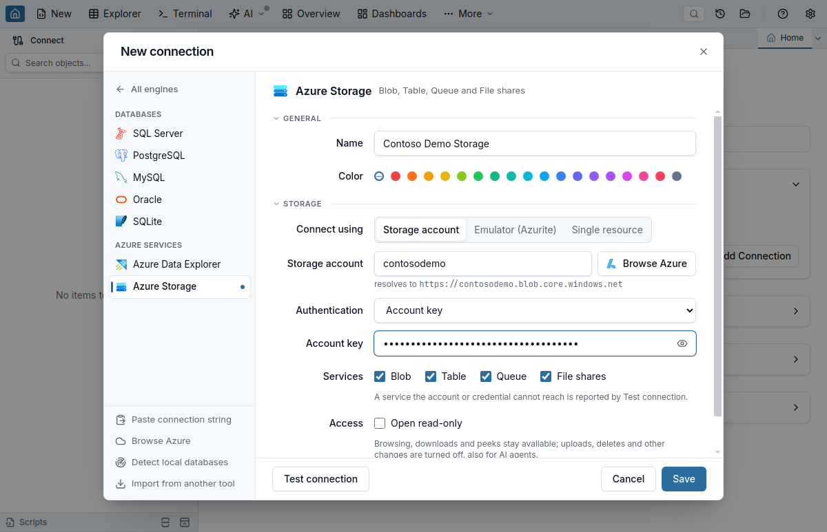
Task: Open the Terminal menu item
Action: (185, 14)
